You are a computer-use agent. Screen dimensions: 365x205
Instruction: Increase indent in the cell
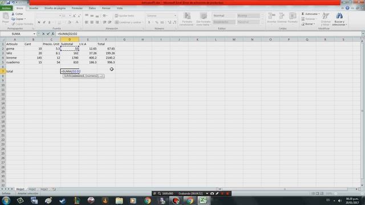[109, 22]
